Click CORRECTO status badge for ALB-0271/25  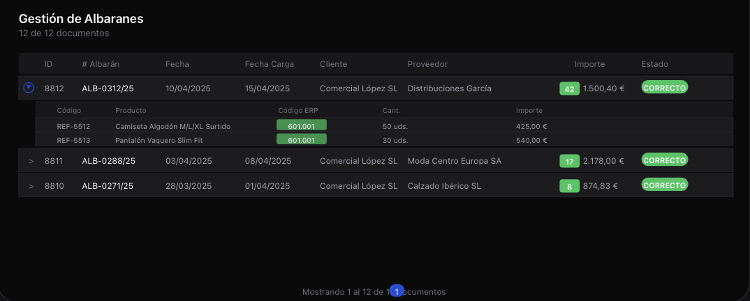click(x=664, y=185)
